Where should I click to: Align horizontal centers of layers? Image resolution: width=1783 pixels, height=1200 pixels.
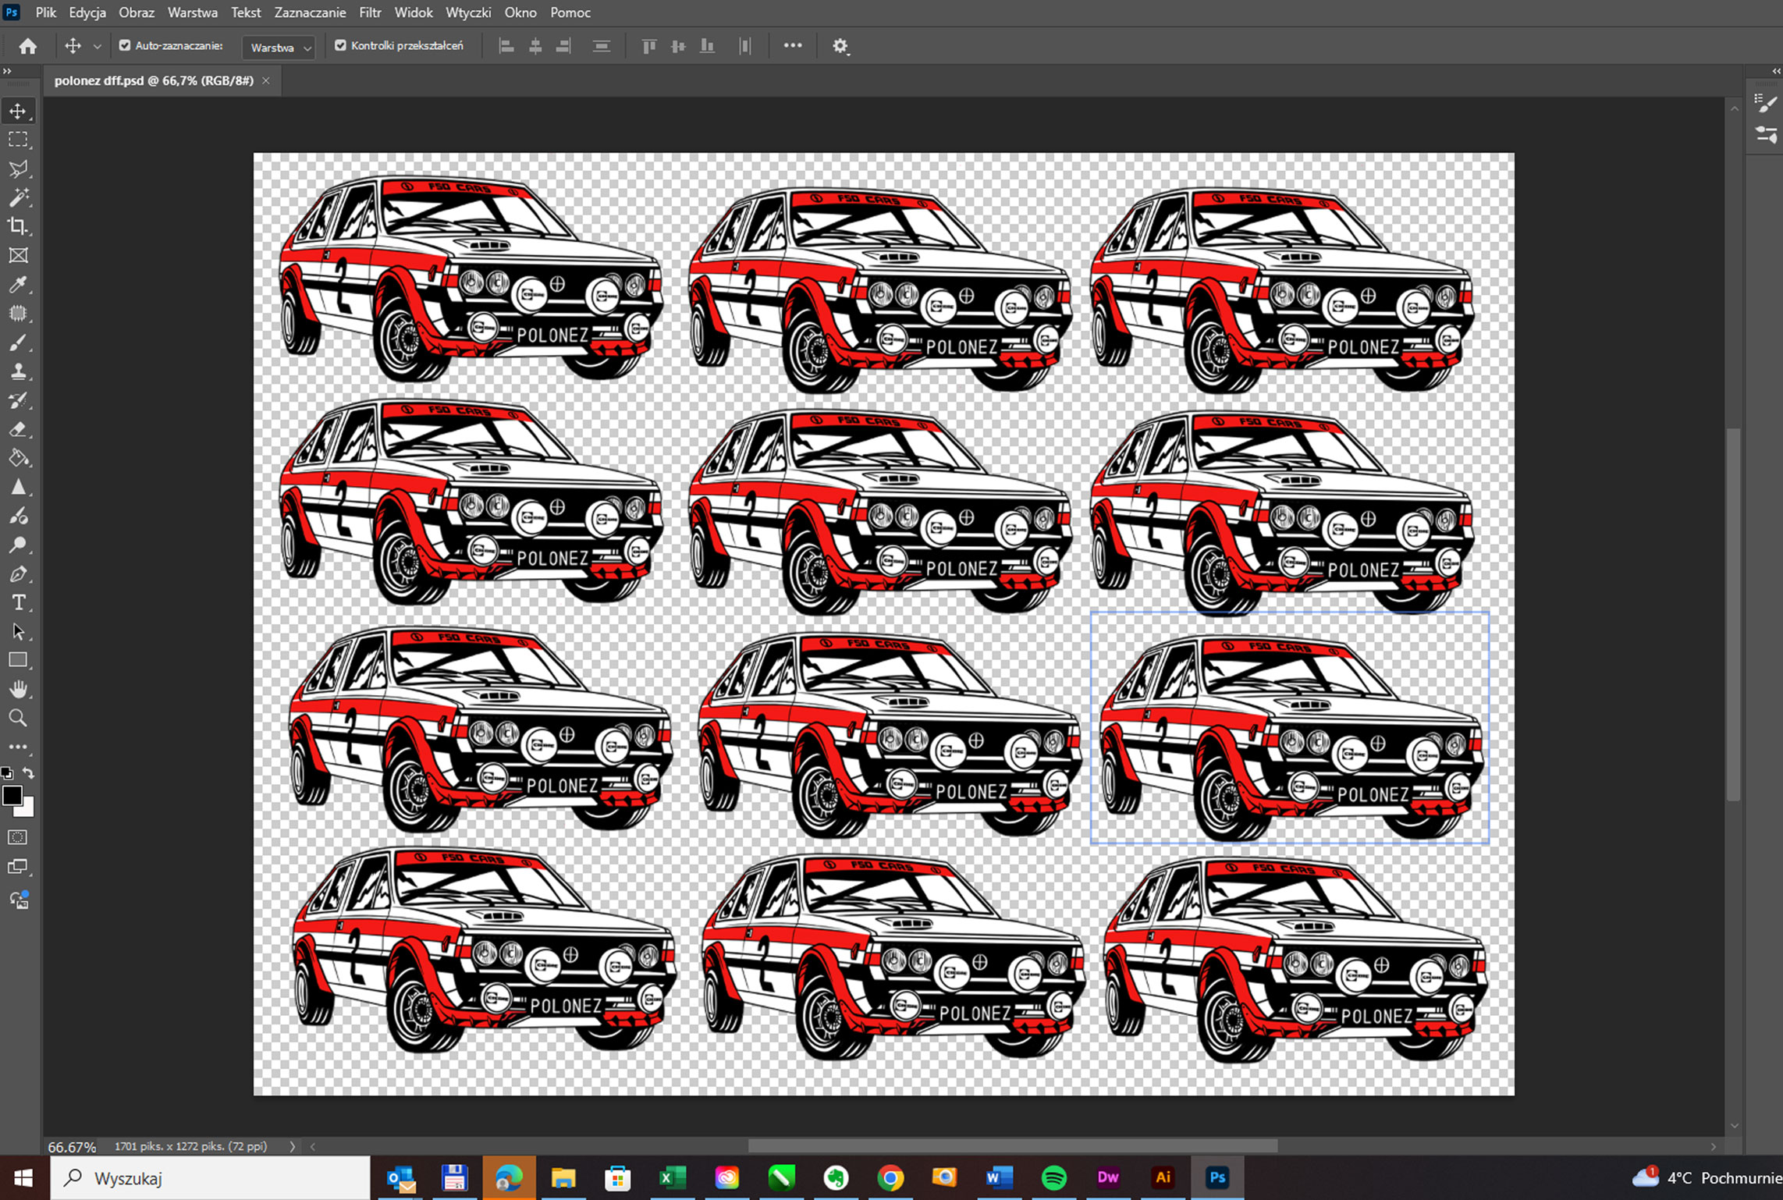click(x=535, y=46)
